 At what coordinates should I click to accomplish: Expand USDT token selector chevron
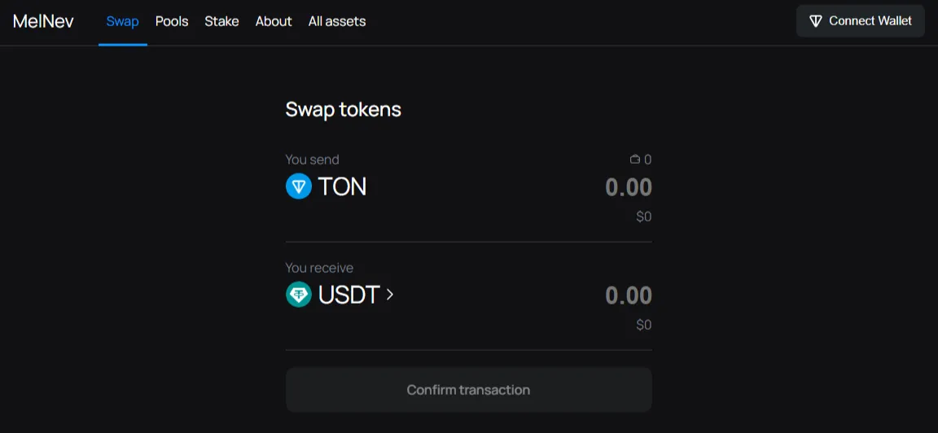coord(389,295)
